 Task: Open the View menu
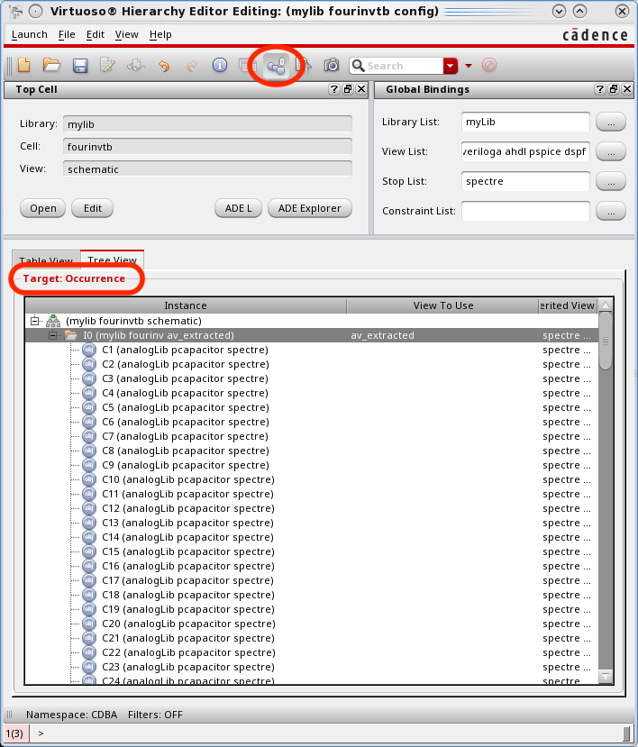pyautogui.click(x=127, y=34)
